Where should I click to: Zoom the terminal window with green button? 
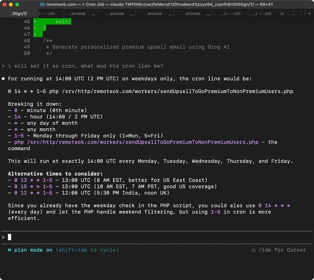[17, 4]
